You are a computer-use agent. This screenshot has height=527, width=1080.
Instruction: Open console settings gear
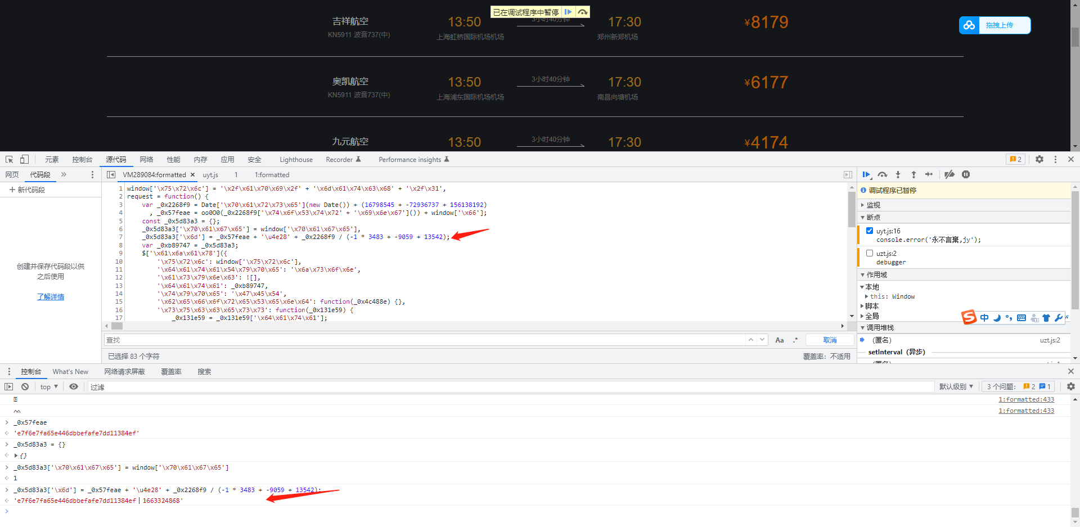1071,386
